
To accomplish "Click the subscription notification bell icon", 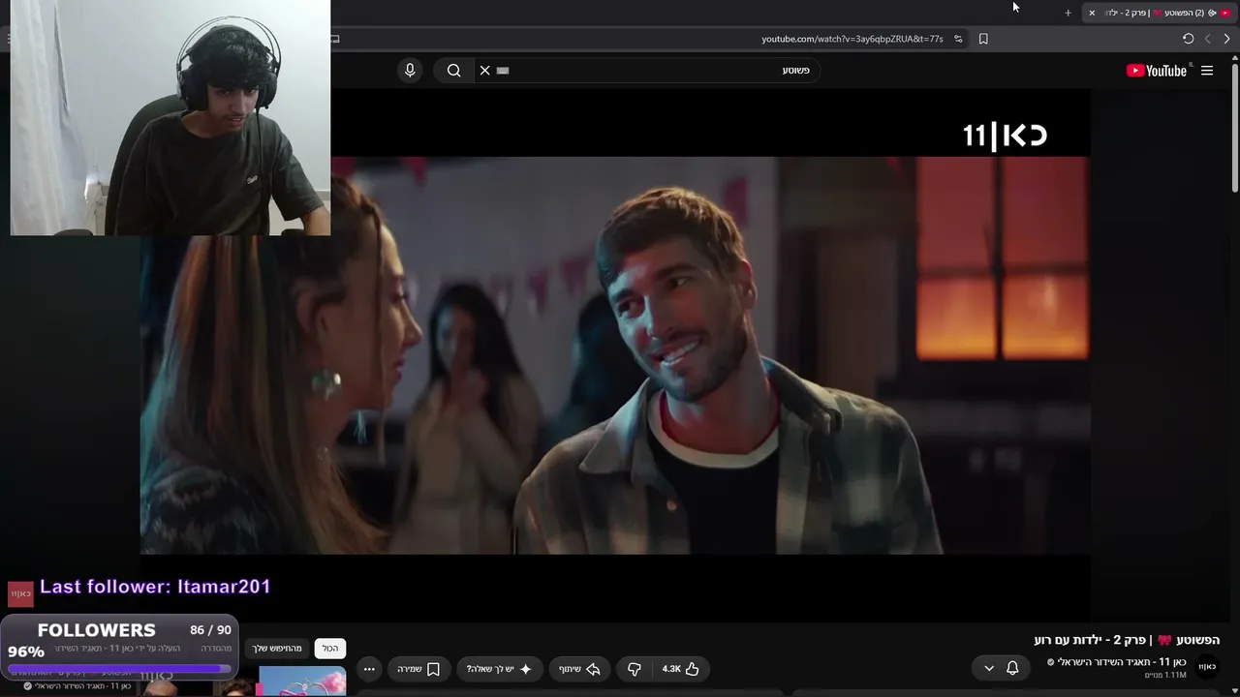I will tap(1012, 668).
